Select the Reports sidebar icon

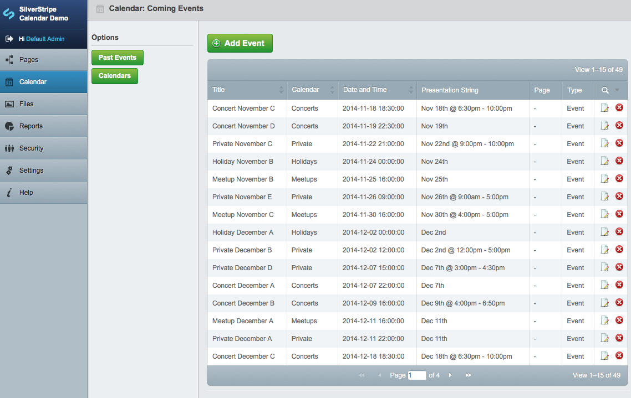click(9, 126)
